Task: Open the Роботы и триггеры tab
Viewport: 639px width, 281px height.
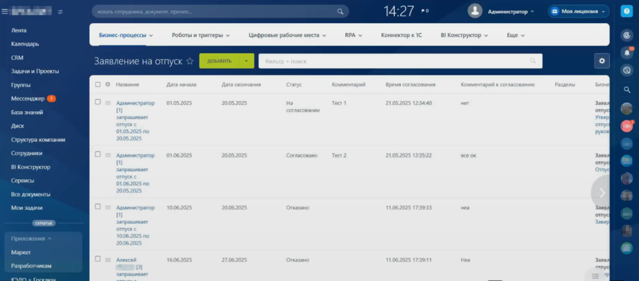Action: pos(200,36)
